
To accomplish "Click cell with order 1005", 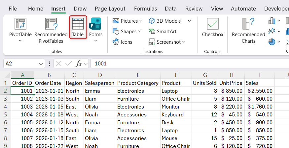I will [22, 122].
